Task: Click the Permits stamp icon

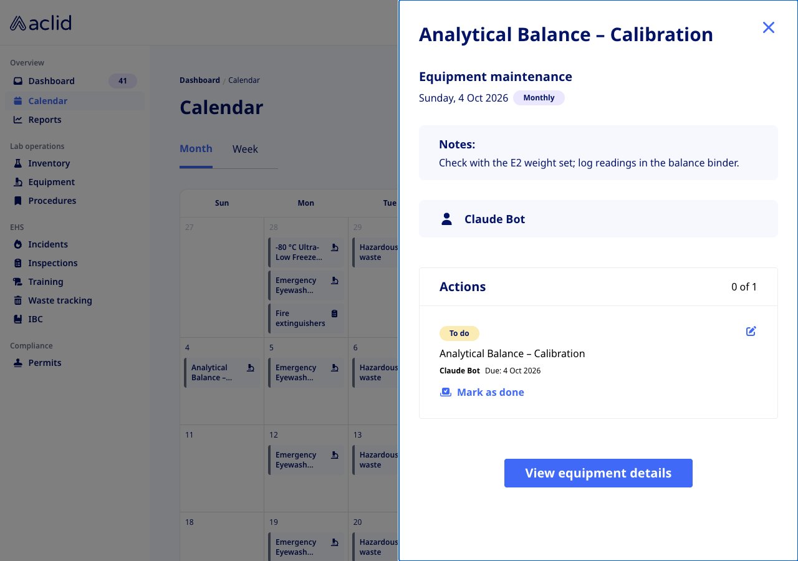Action: coord(18,363)
